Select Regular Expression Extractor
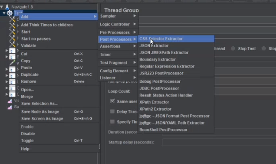The image size is (276, 164). pyautogui.click(x=167, y=66)
